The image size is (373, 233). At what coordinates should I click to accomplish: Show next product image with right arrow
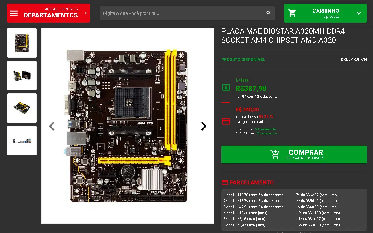[x=204, y=126]
